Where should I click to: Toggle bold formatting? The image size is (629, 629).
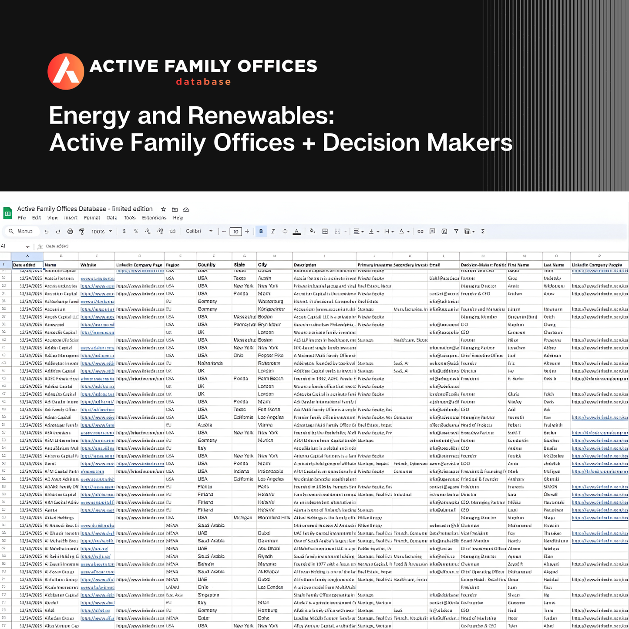click(260, 231)
